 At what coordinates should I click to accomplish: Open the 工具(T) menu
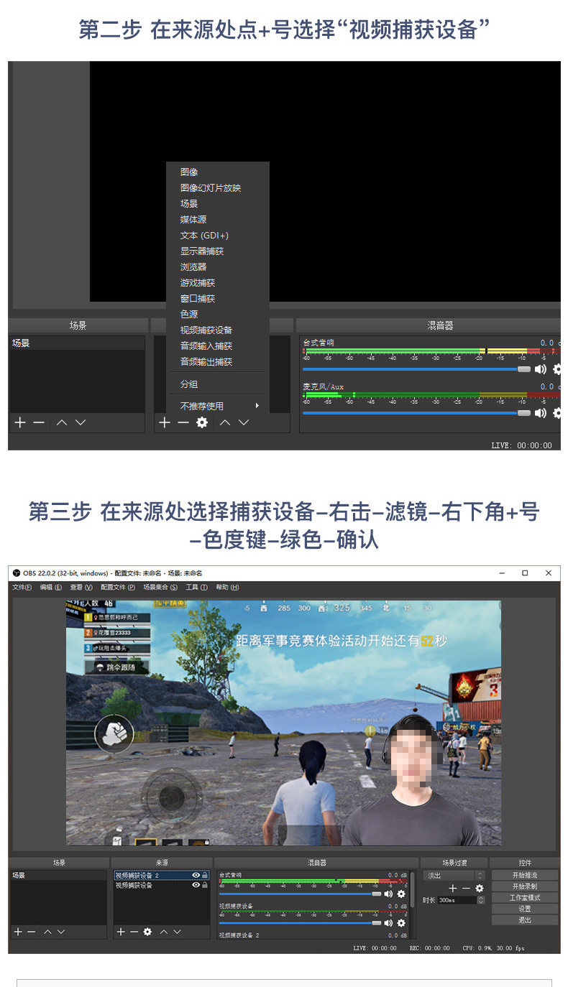(196, 588)
